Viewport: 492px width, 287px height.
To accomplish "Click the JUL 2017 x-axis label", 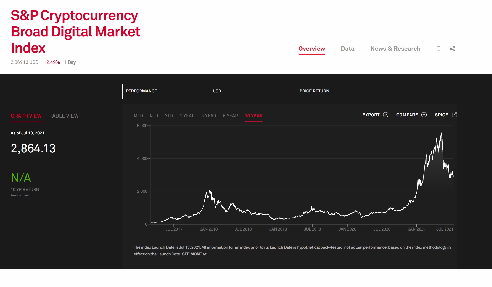I will (x=174, y=229).
